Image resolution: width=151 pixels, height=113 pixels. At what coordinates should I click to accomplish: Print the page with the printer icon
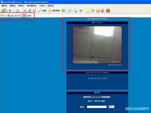(x=75, y=11)
